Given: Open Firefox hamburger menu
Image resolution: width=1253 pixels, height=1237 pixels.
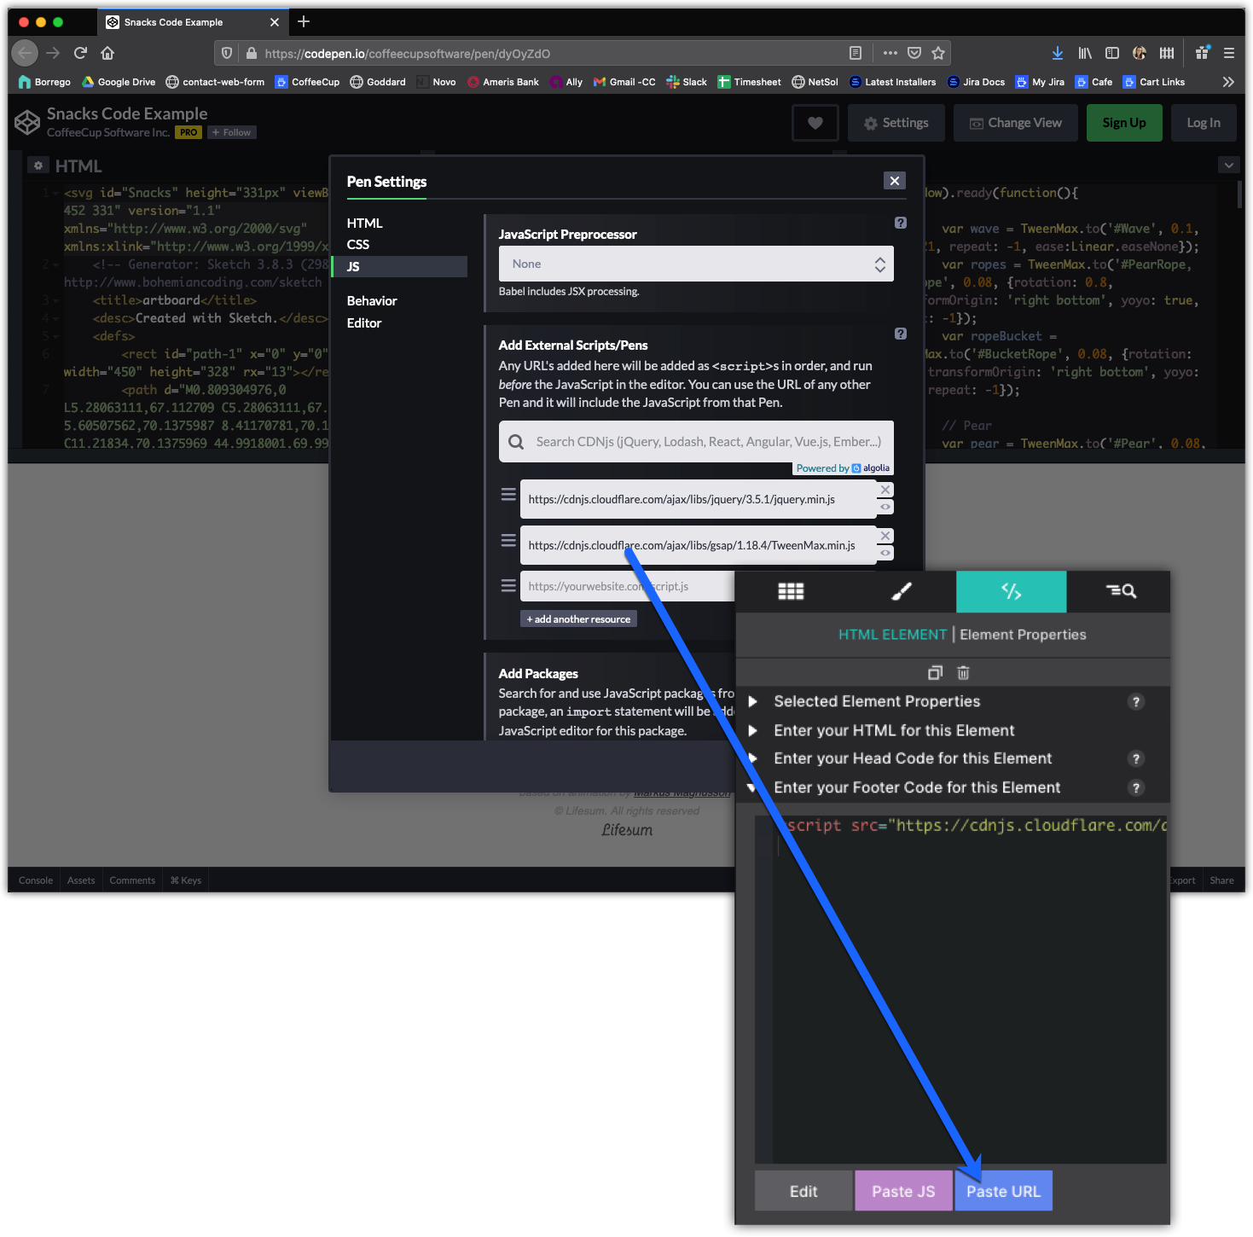Looking at the screenshot, I should pyautogui.click(x=1229, y=53).
